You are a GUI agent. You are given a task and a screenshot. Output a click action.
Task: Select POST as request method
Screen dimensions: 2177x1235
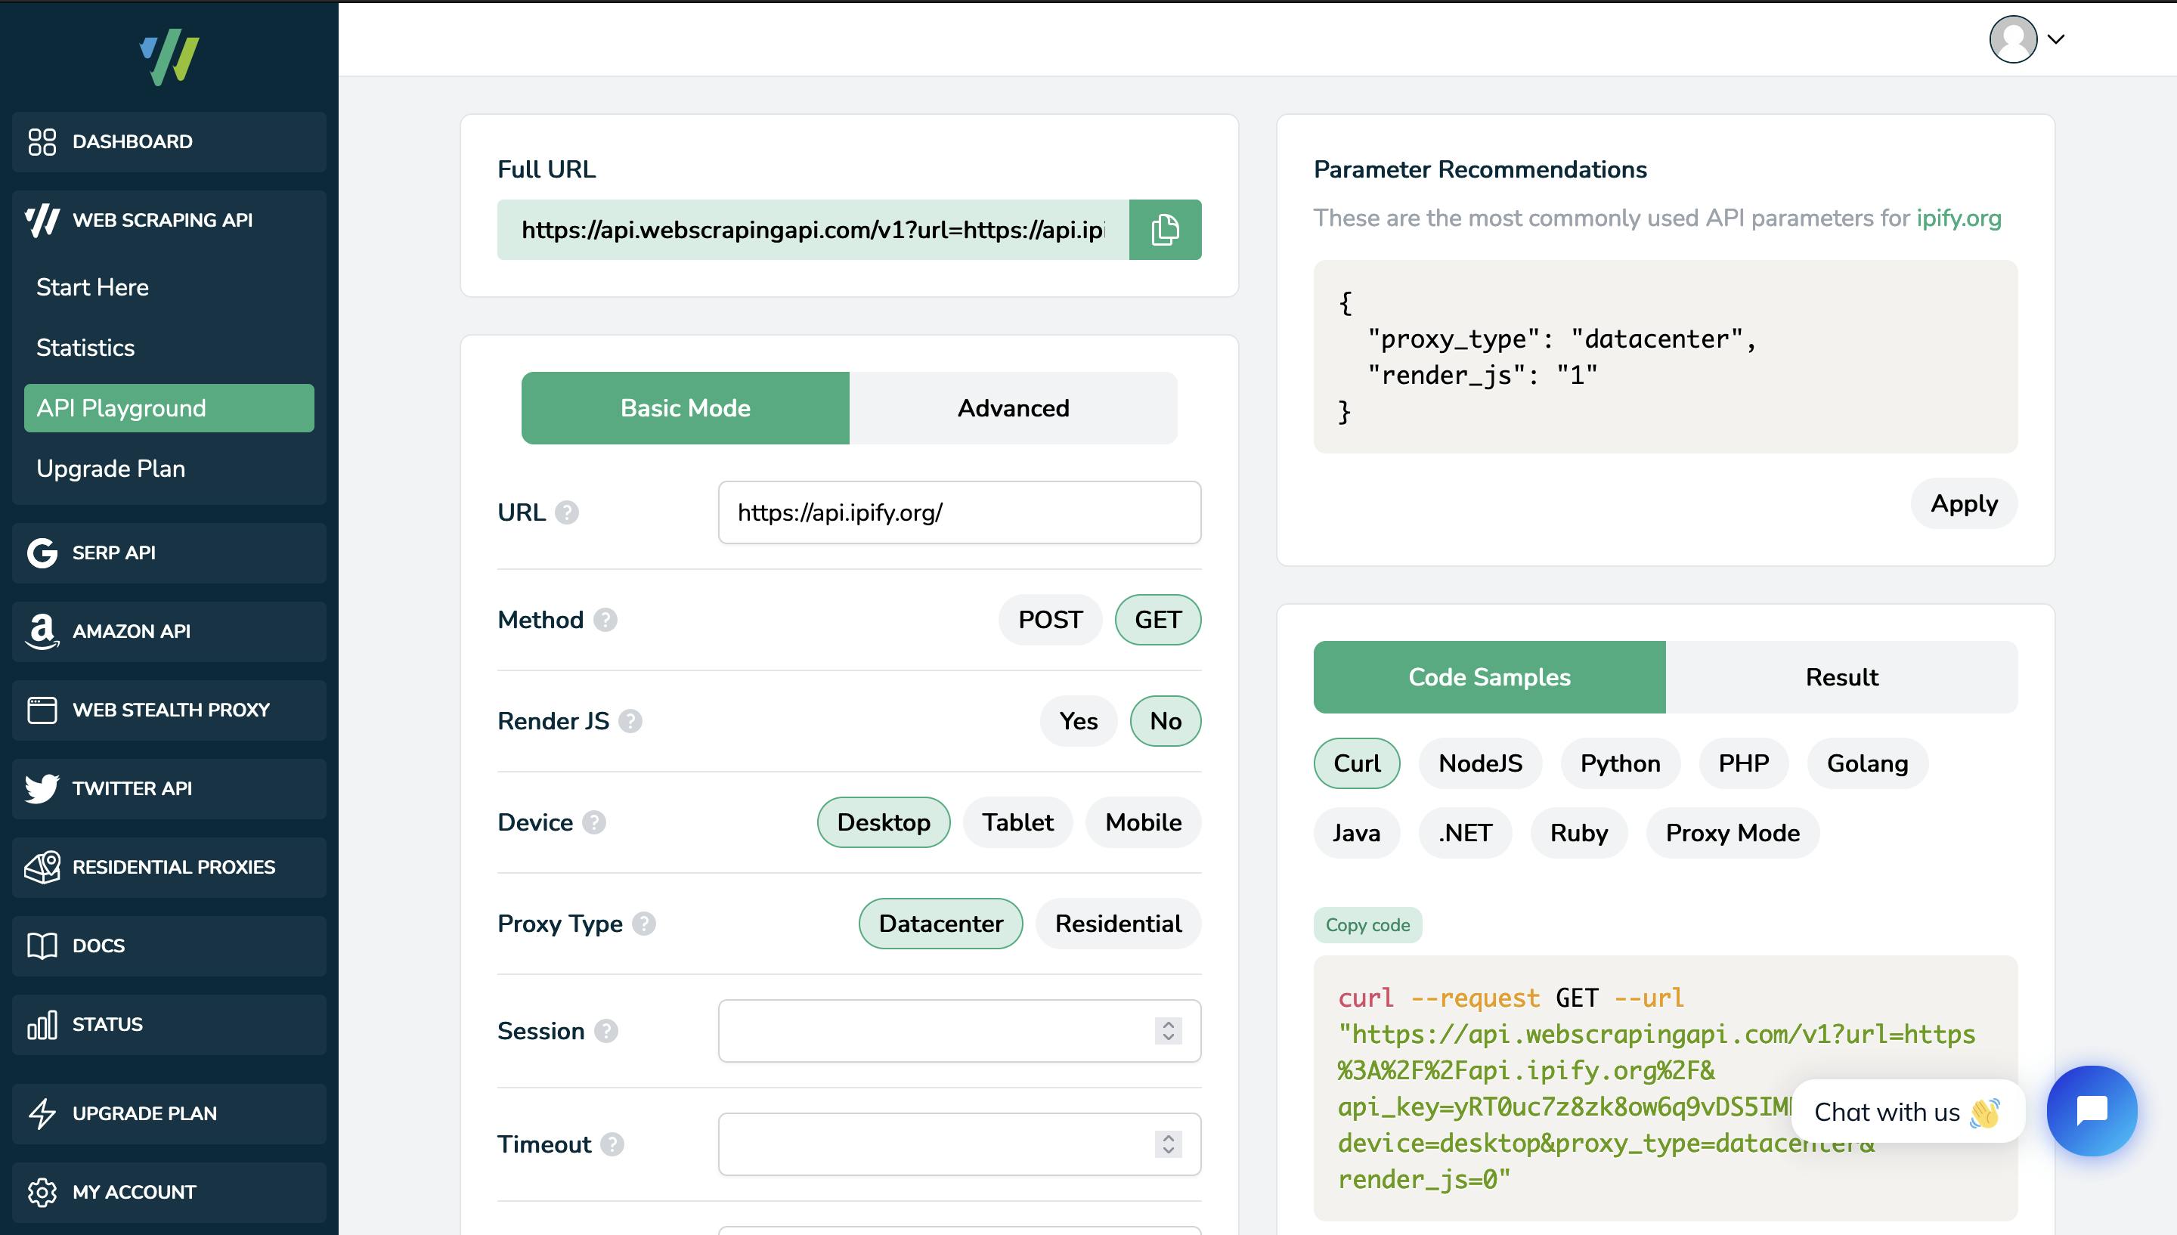1050,620
